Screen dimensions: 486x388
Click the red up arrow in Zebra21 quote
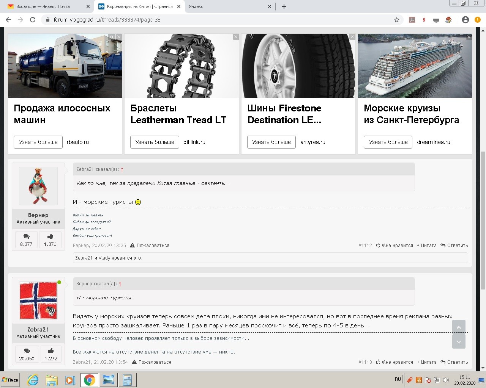click(x=122, y=170)
